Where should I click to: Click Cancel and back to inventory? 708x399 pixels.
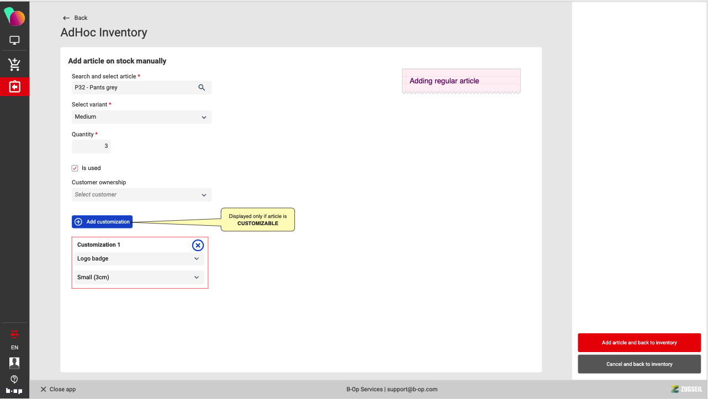639,364
